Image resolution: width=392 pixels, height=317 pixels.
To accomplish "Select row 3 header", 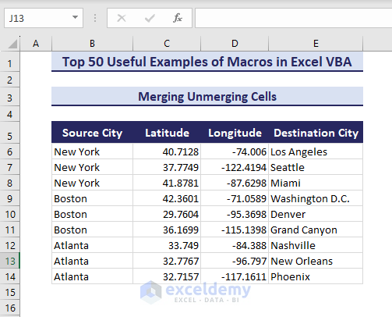I will (x=10, y=98).
